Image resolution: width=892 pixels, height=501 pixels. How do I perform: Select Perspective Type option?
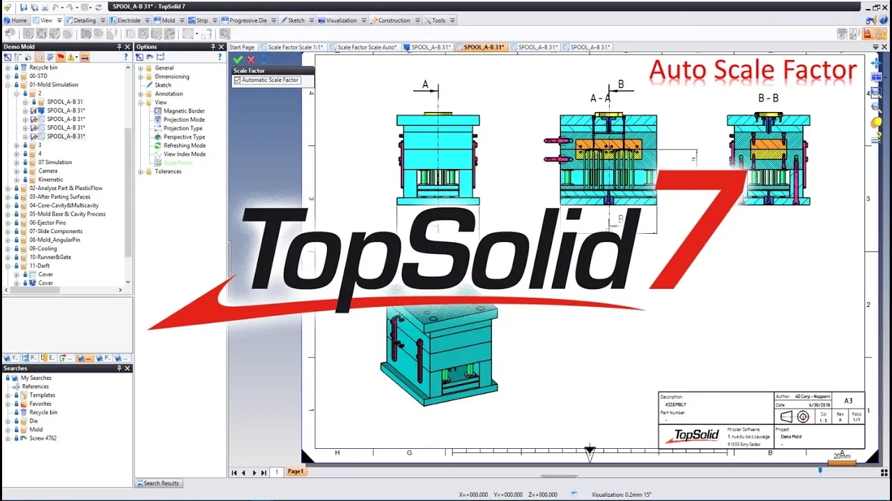[184, 137]
